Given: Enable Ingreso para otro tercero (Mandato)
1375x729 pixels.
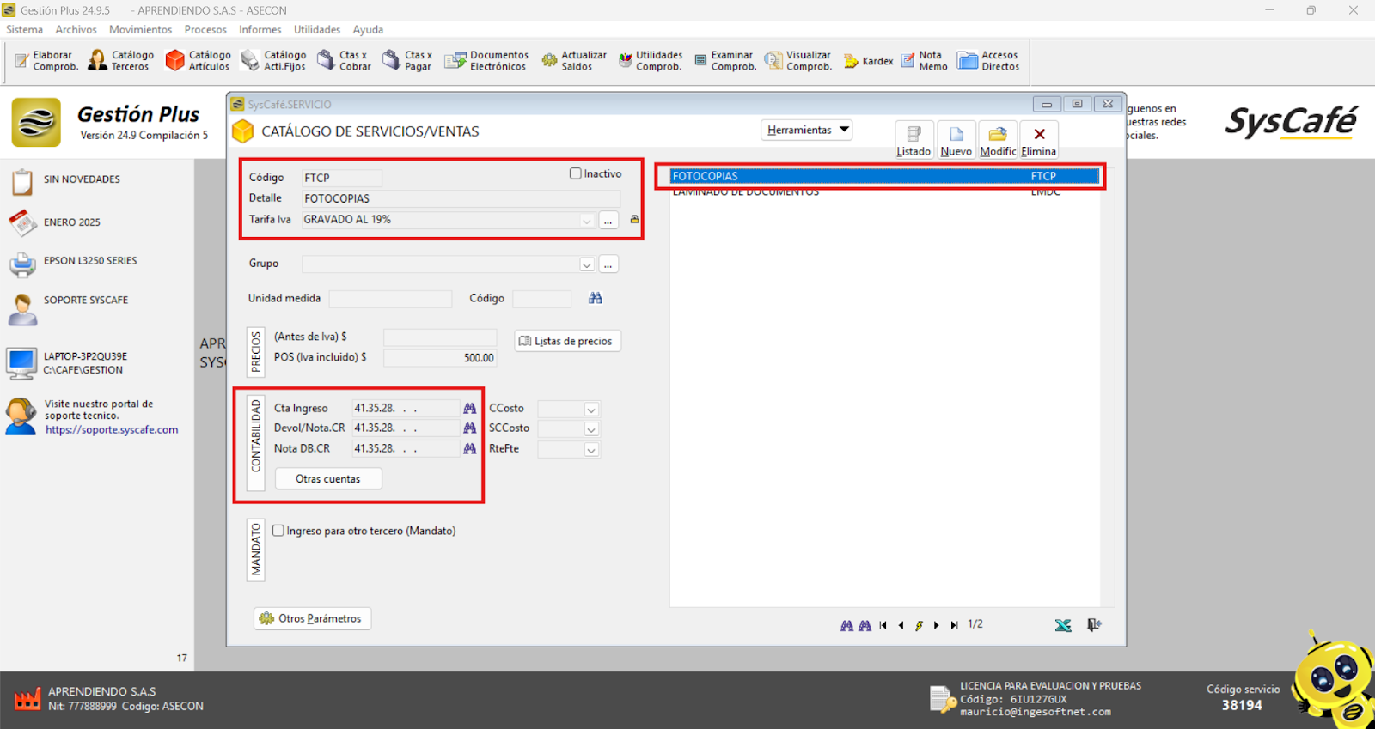Looking at the screenshot, I should pos(278,531).
